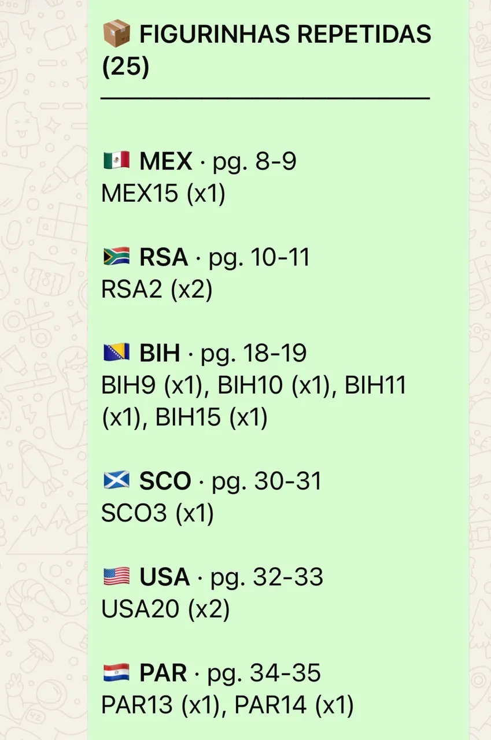This screenshot has width=491, height=740.
Task: Tap the PAR14 (x1) sticker text
Action: tap(294, 705)
